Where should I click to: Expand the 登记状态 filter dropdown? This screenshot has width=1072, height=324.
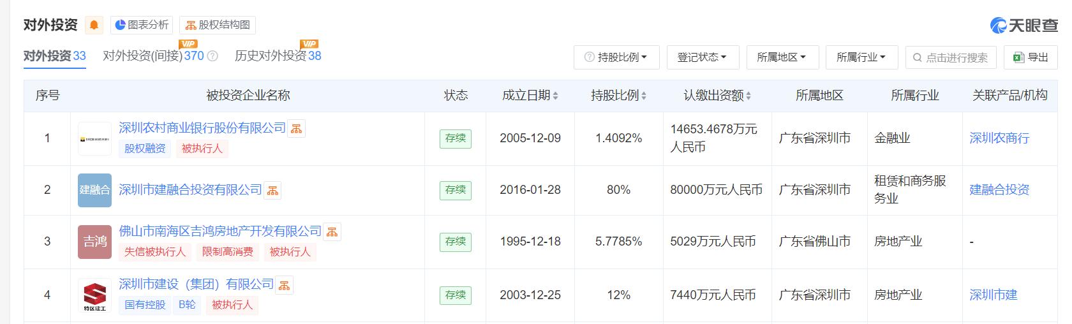coord(703,57)
